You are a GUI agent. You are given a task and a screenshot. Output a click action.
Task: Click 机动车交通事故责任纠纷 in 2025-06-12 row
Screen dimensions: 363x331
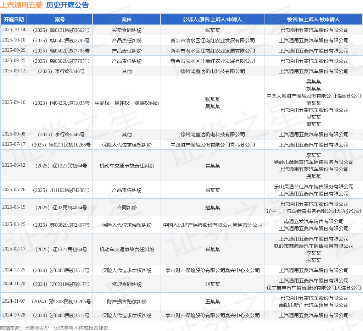tap(127, 166)
